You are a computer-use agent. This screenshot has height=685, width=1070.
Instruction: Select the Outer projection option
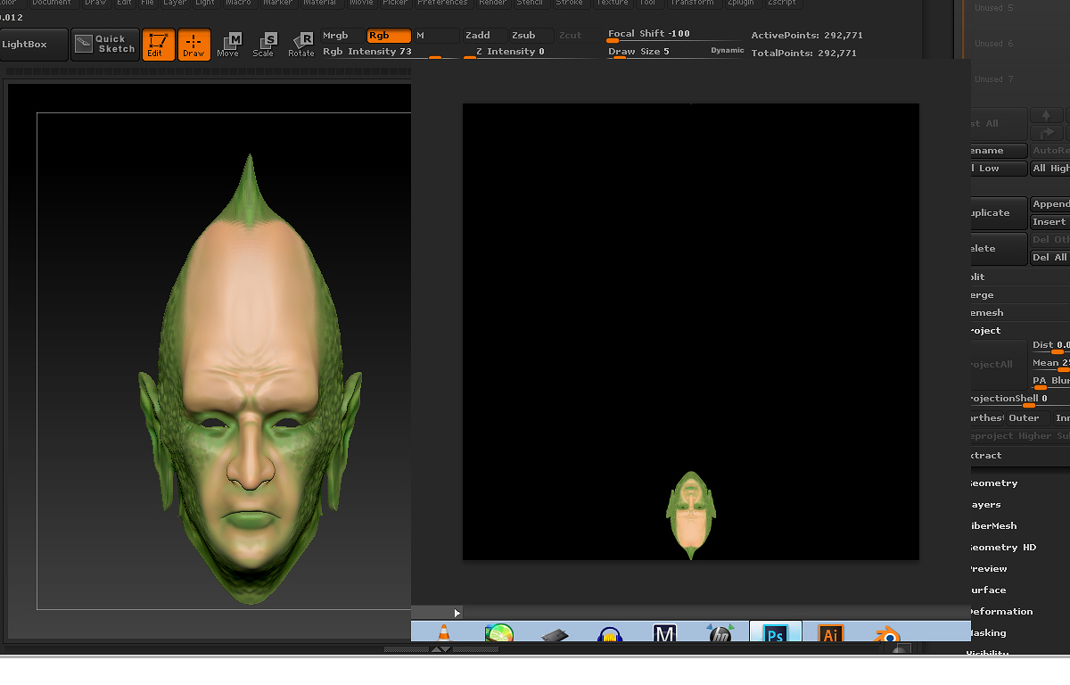[1028, 418]
